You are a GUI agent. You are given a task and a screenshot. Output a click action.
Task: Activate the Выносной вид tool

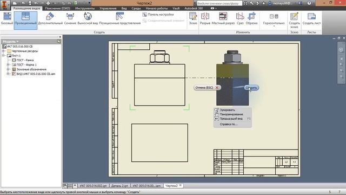(x=88, y=18)
